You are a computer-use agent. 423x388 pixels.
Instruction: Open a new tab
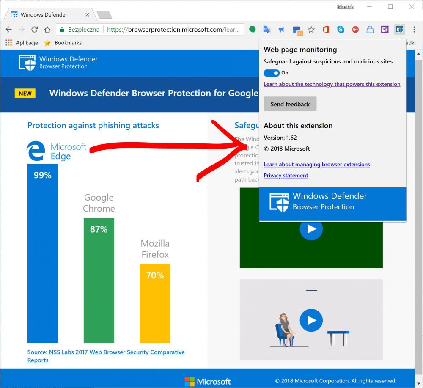tap(104, 15)
